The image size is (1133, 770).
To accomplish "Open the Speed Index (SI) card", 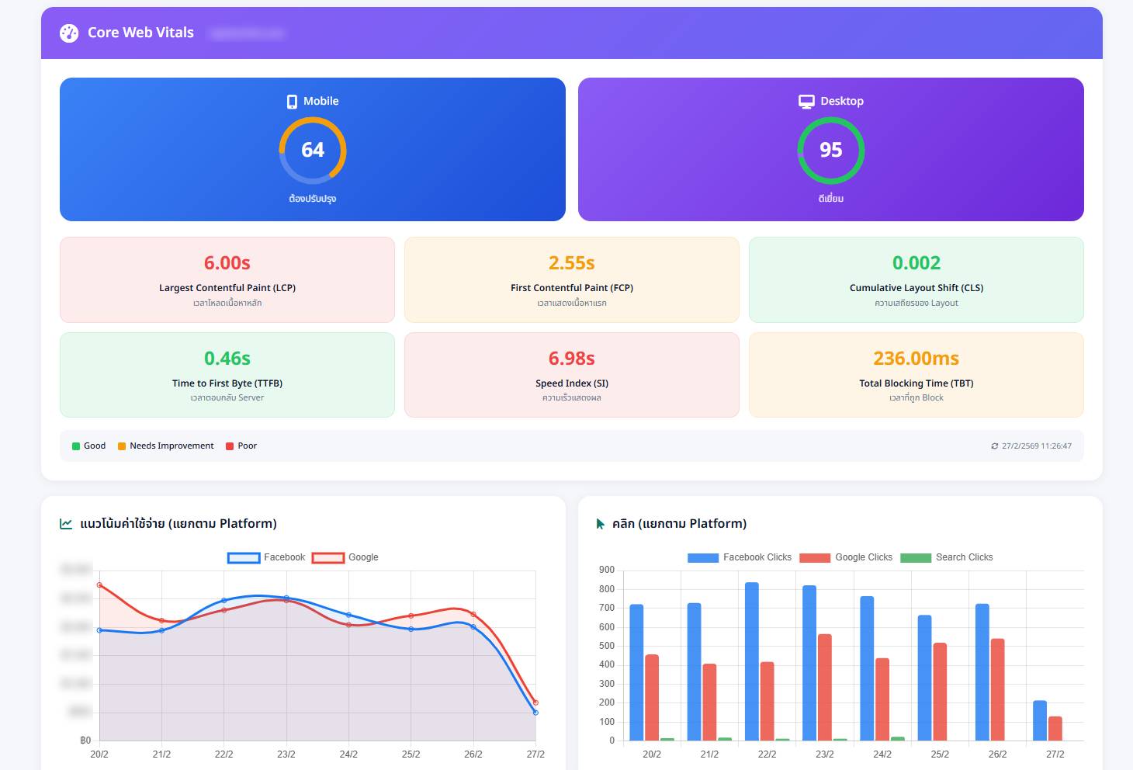I will point(572,375).
